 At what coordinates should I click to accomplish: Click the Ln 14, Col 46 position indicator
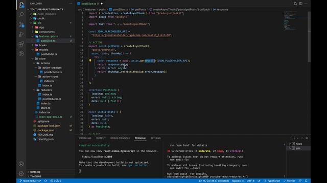(x=214, y=181)
